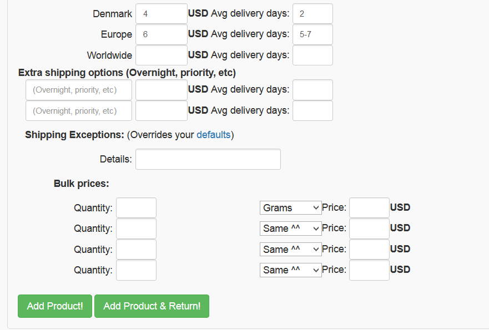Open the Grams unit dropdown

(291, 207)
